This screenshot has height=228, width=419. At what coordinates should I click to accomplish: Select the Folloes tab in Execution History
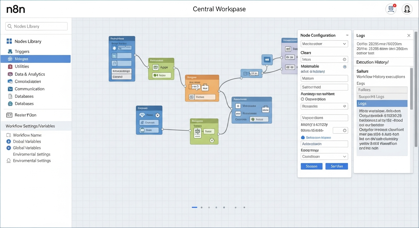click(382, 90)
